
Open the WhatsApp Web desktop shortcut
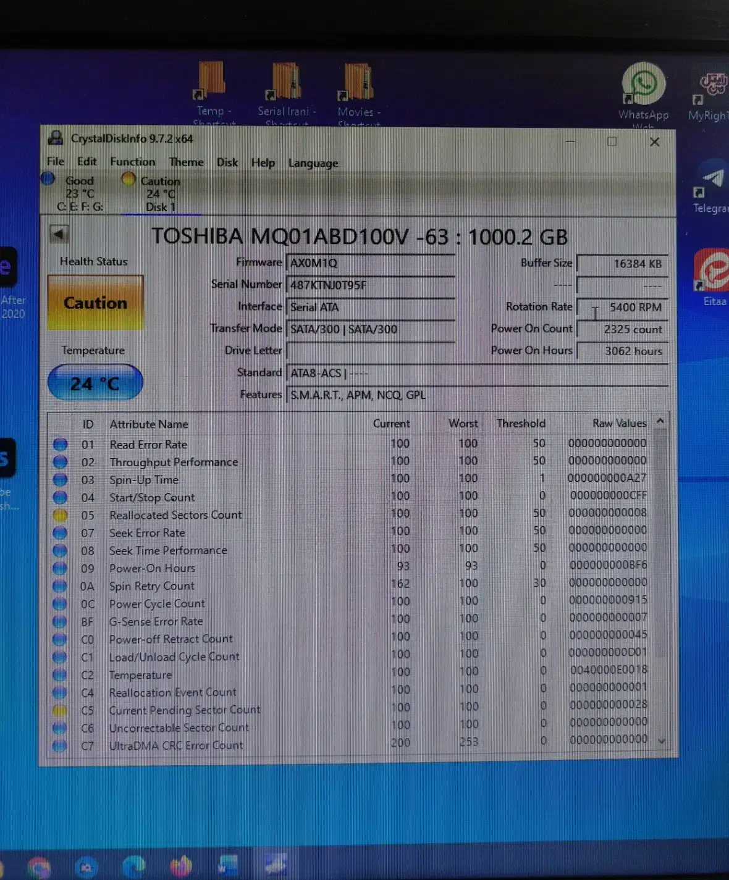643,85
